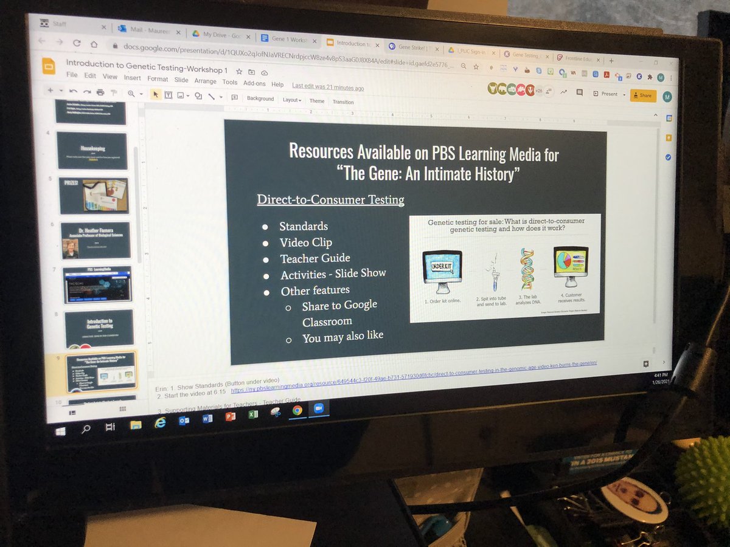Click the yellow Share button
Image resolution: width=730 pixels, height=547 pixels.
643,95
